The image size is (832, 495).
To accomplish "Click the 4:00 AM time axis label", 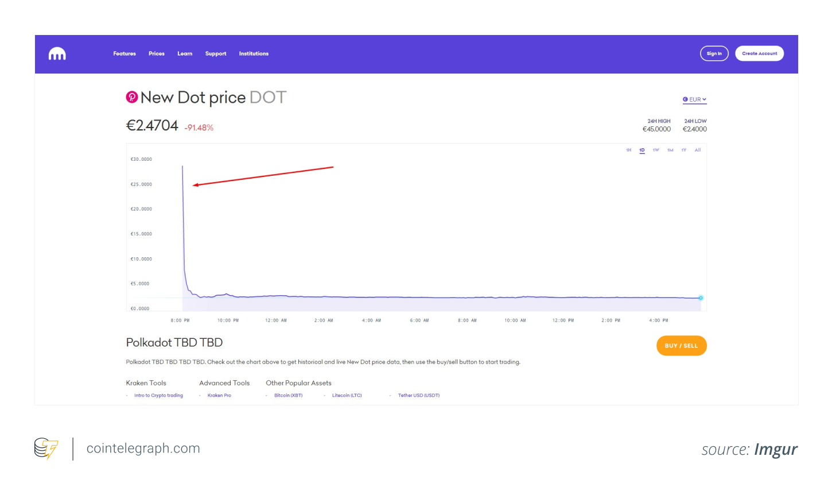I will 371,320.
